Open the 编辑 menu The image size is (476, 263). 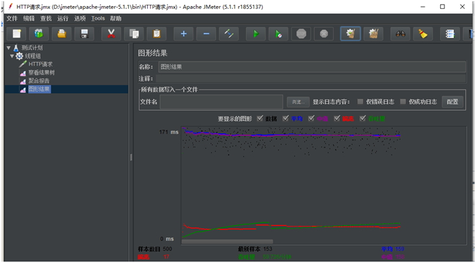pos(29,18)
